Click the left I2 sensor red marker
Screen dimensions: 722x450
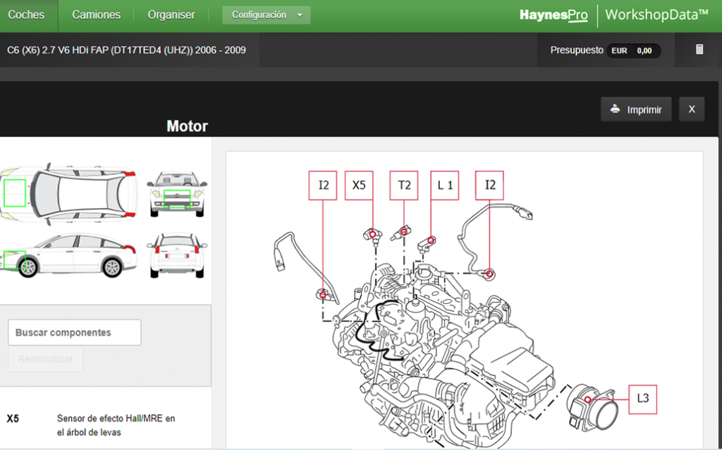point(323,294)
